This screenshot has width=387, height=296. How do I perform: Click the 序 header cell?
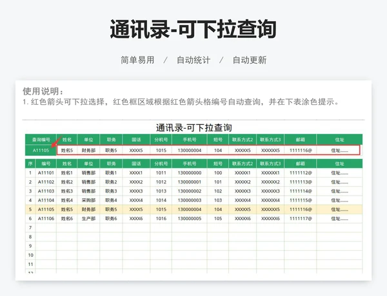[x=30, y=163]
